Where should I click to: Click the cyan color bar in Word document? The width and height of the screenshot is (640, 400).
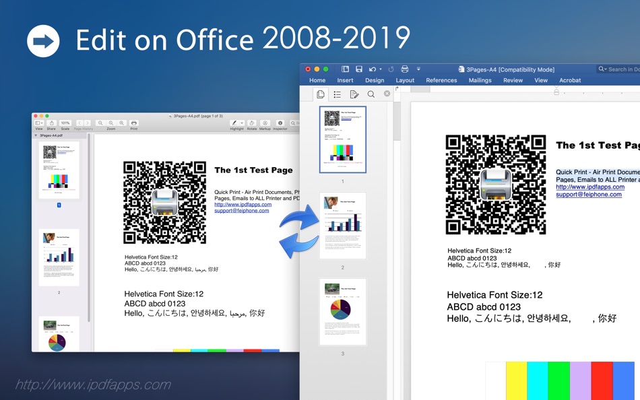(537, 380)
